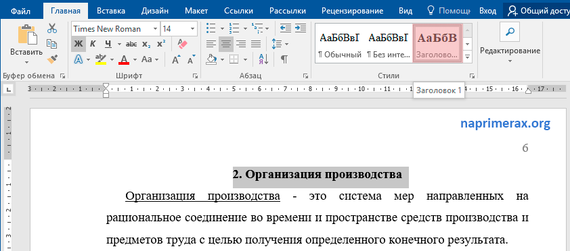Open the Редактирование search button
This screenshot has height=251, width=570.
[x=510, y=32]
